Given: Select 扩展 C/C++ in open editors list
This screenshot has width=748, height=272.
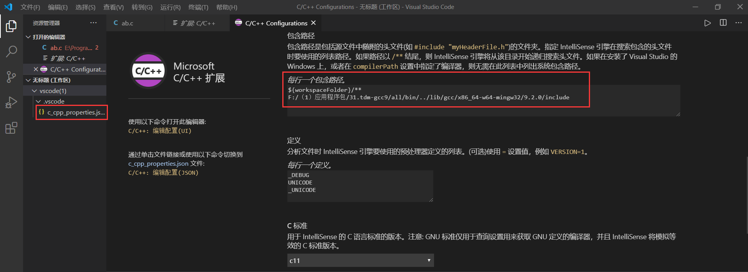Looking at the screenshot, I should (x=65, y=58).
